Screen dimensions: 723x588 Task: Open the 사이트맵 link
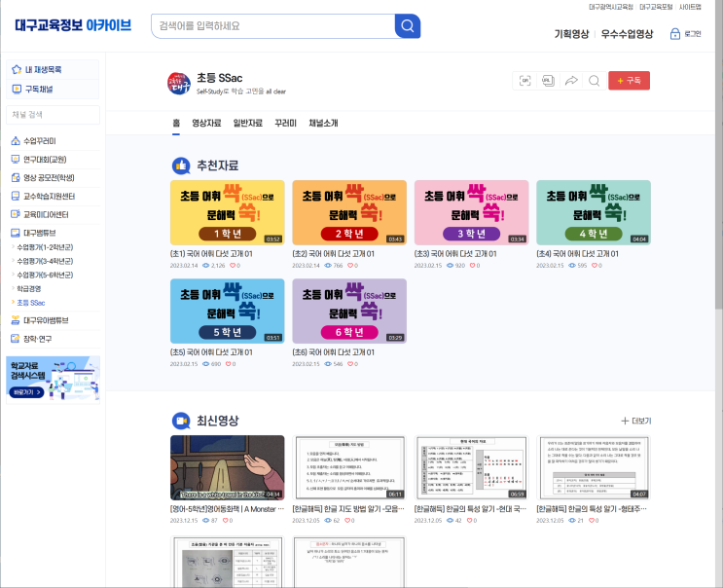pyautogui.click(x=690, y=7)
